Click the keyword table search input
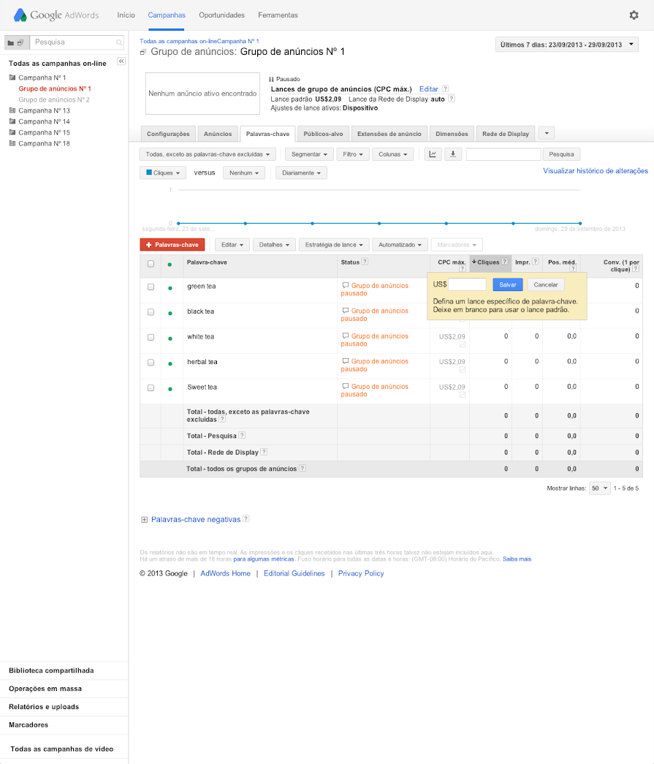This screenshot has height=764, width=654. point(503,154)
